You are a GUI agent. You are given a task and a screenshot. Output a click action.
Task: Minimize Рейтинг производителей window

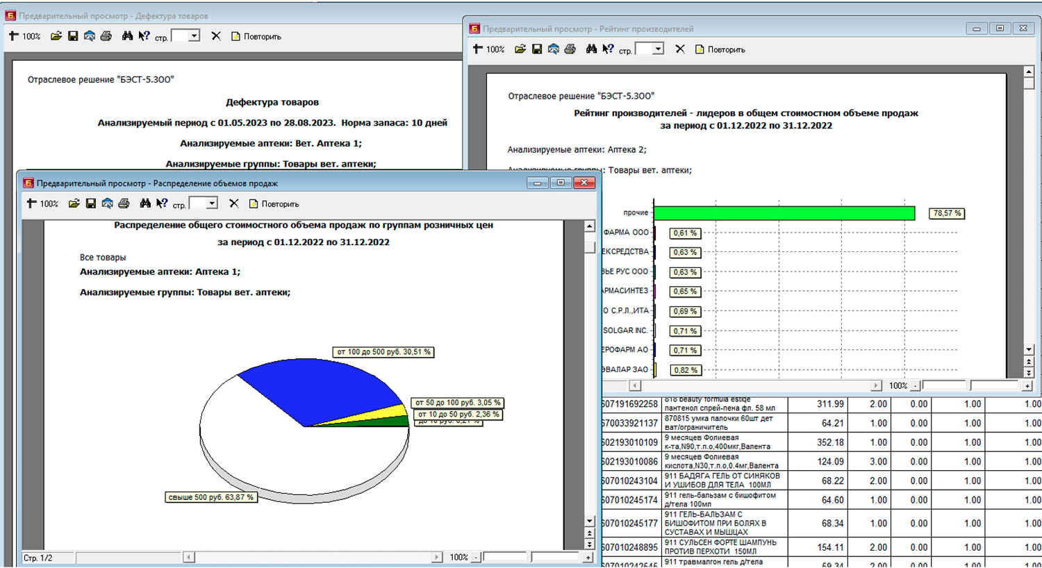(x=977, y=28)
